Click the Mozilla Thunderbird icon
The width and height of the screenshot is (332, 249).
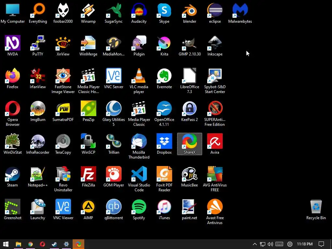(x=139, y=147)
